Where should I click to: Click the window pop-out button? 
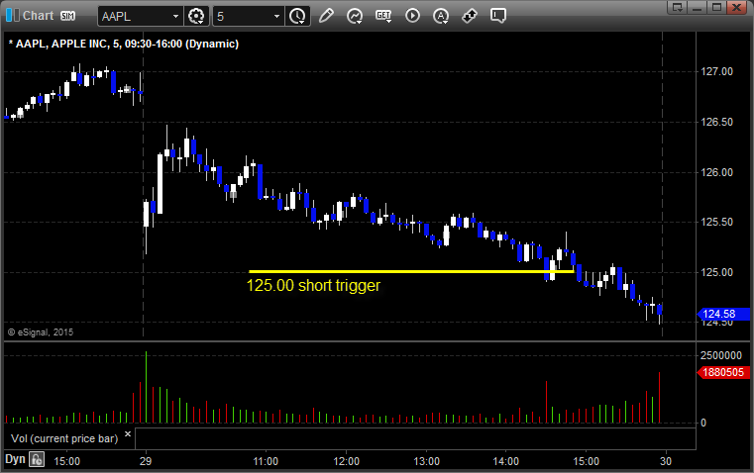[x=678, y=7]
